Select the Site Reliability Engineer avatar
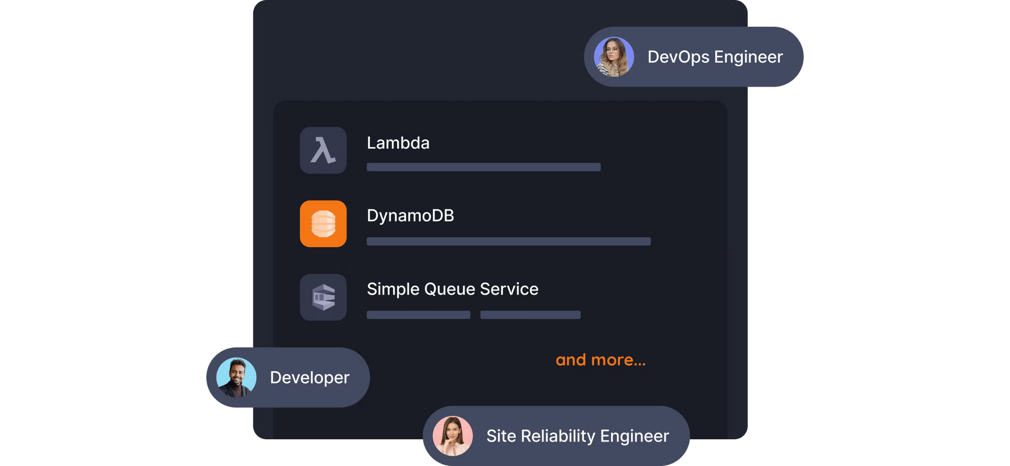1010x466 pixels. (x=453, y=436)
